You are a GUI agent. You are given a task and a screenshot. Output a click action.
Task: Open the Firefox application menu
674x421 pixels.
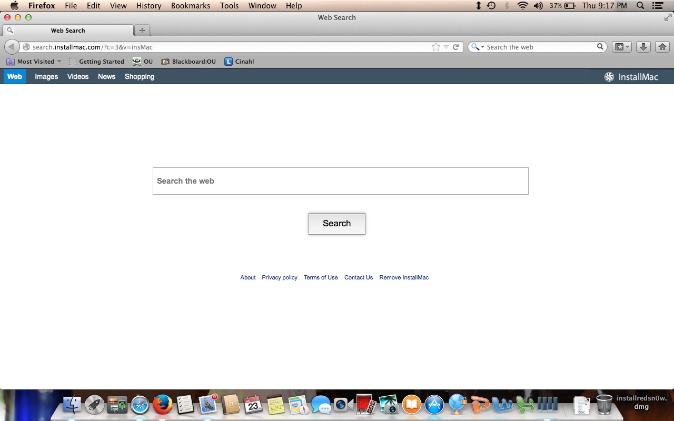point(41,6)
